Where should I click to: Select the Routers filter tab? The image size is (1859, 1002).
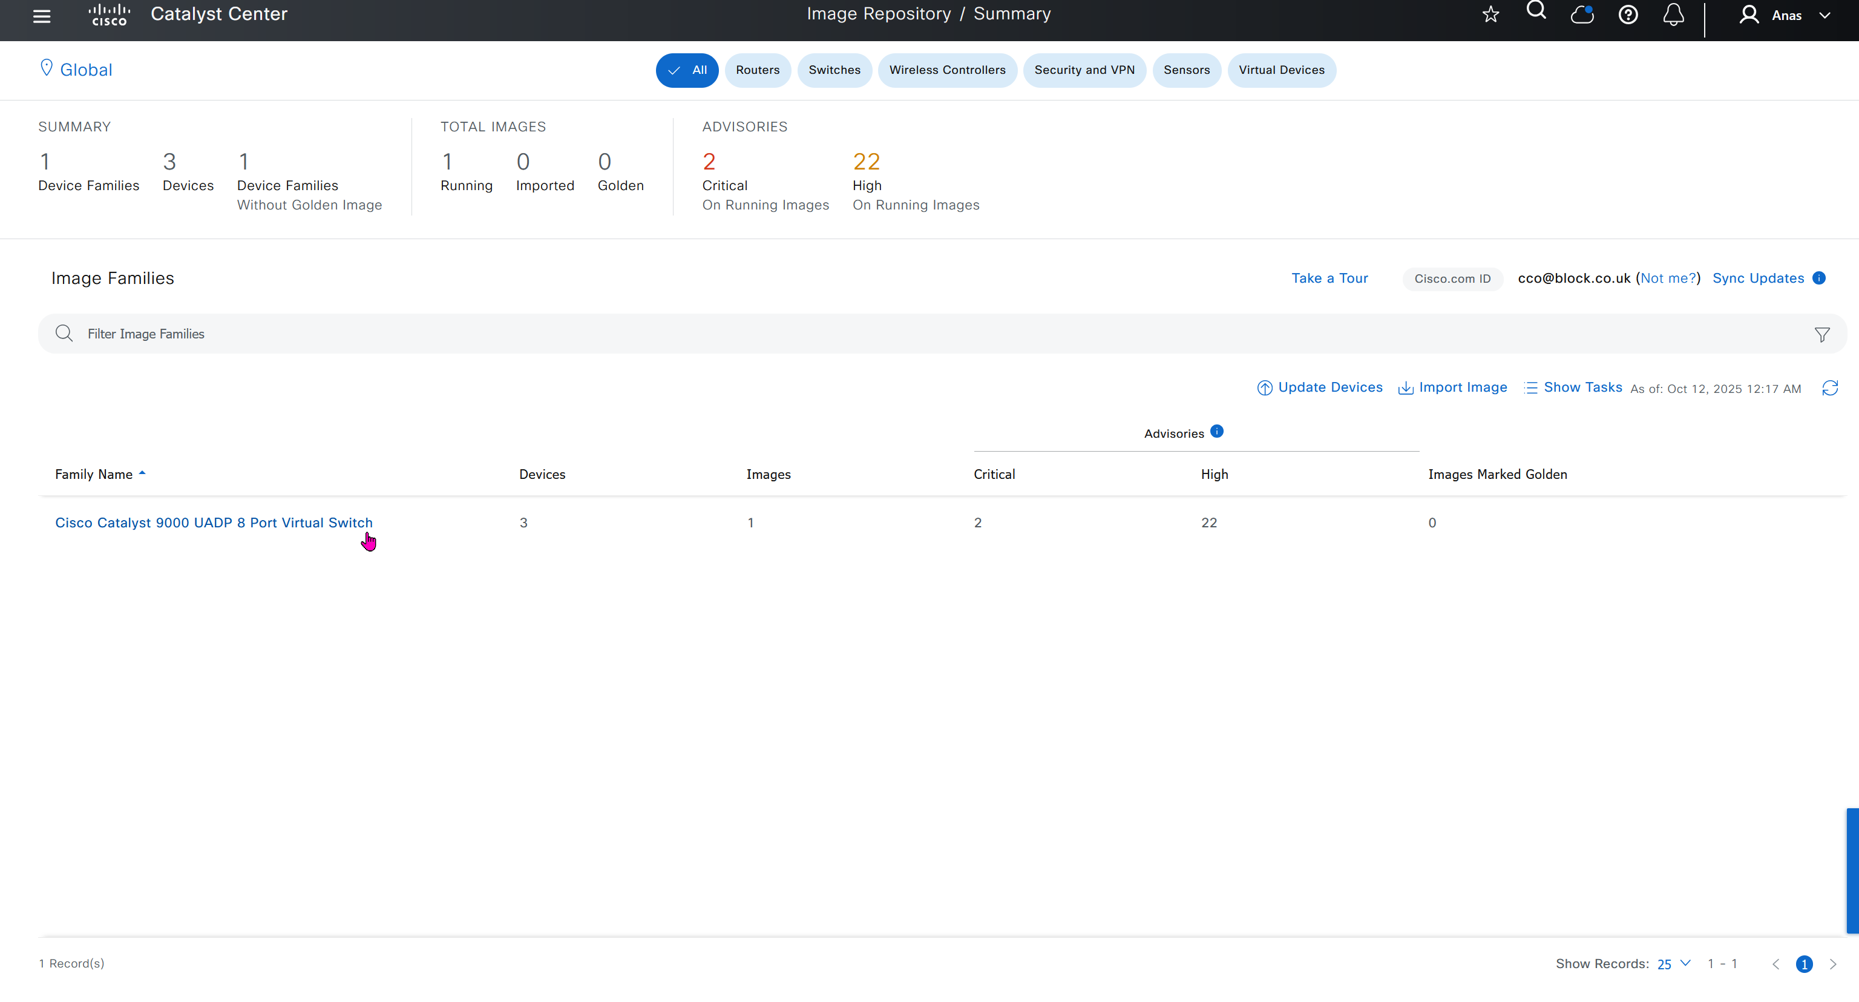tap(757, 70)
